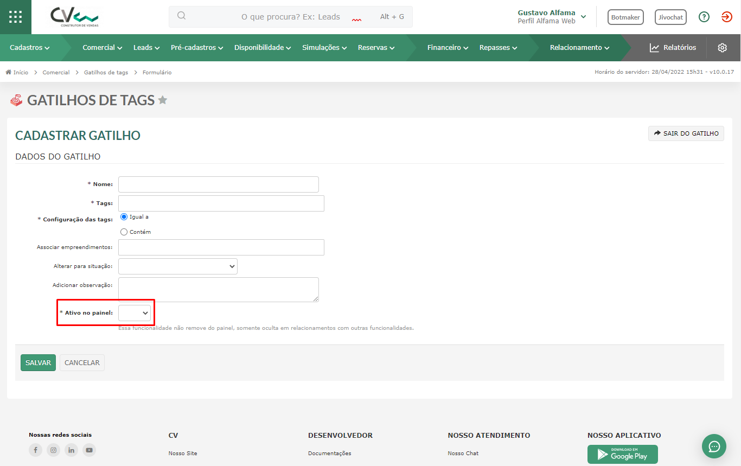Expand the Repasses menu
Screen dimensions: 741x466
(499, 48)
